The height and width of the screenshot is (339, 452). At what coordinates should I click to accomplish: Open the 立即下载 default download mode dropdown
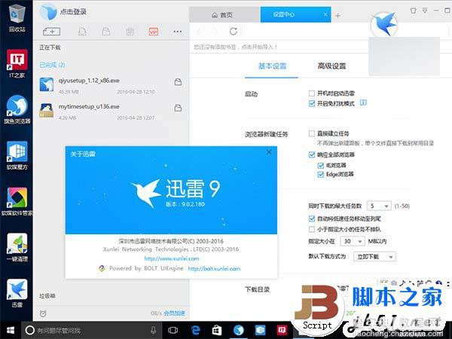tap(374, 257)
